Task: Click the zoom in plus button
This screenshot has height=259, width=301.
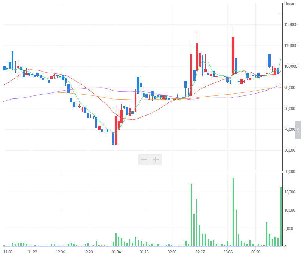Action: point(156,159)
